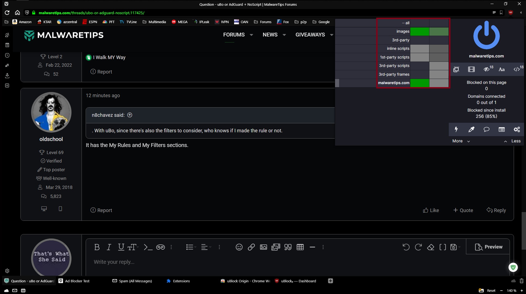The width and height of the screenshot is (526, 294).
Task: Open the drafts save dropdown
Action: coord(455,247)
